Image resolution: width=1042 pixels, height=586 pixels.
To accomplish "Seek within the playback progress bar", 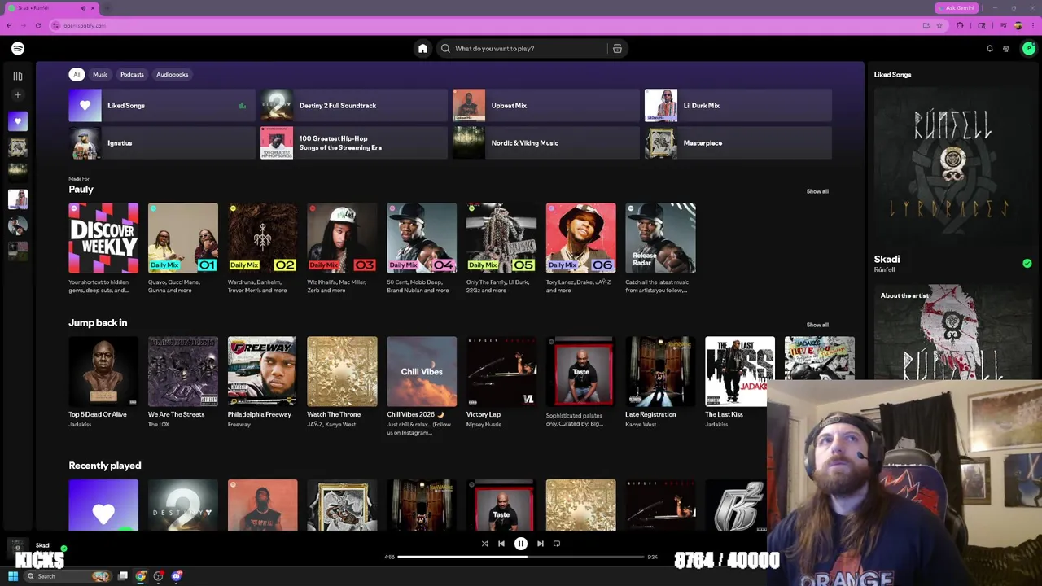I will pyautogui.click(x=521, y=557).
